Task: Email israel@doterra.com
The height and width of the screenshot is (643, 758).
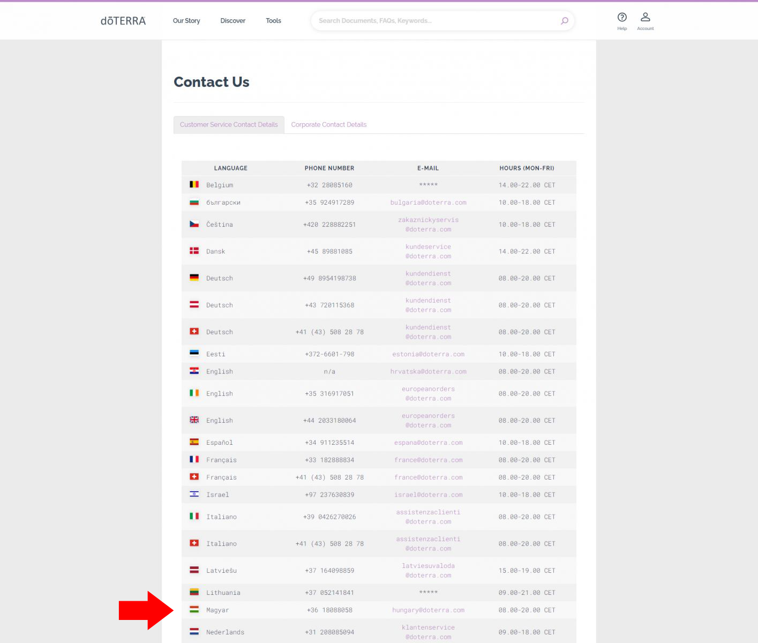Action: click(429, 495)
